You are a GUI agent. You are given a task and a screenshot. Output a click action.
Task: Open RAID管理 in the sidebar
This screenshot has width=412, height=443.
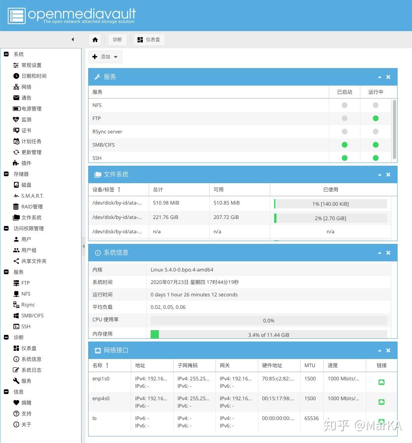click(28, 207)
